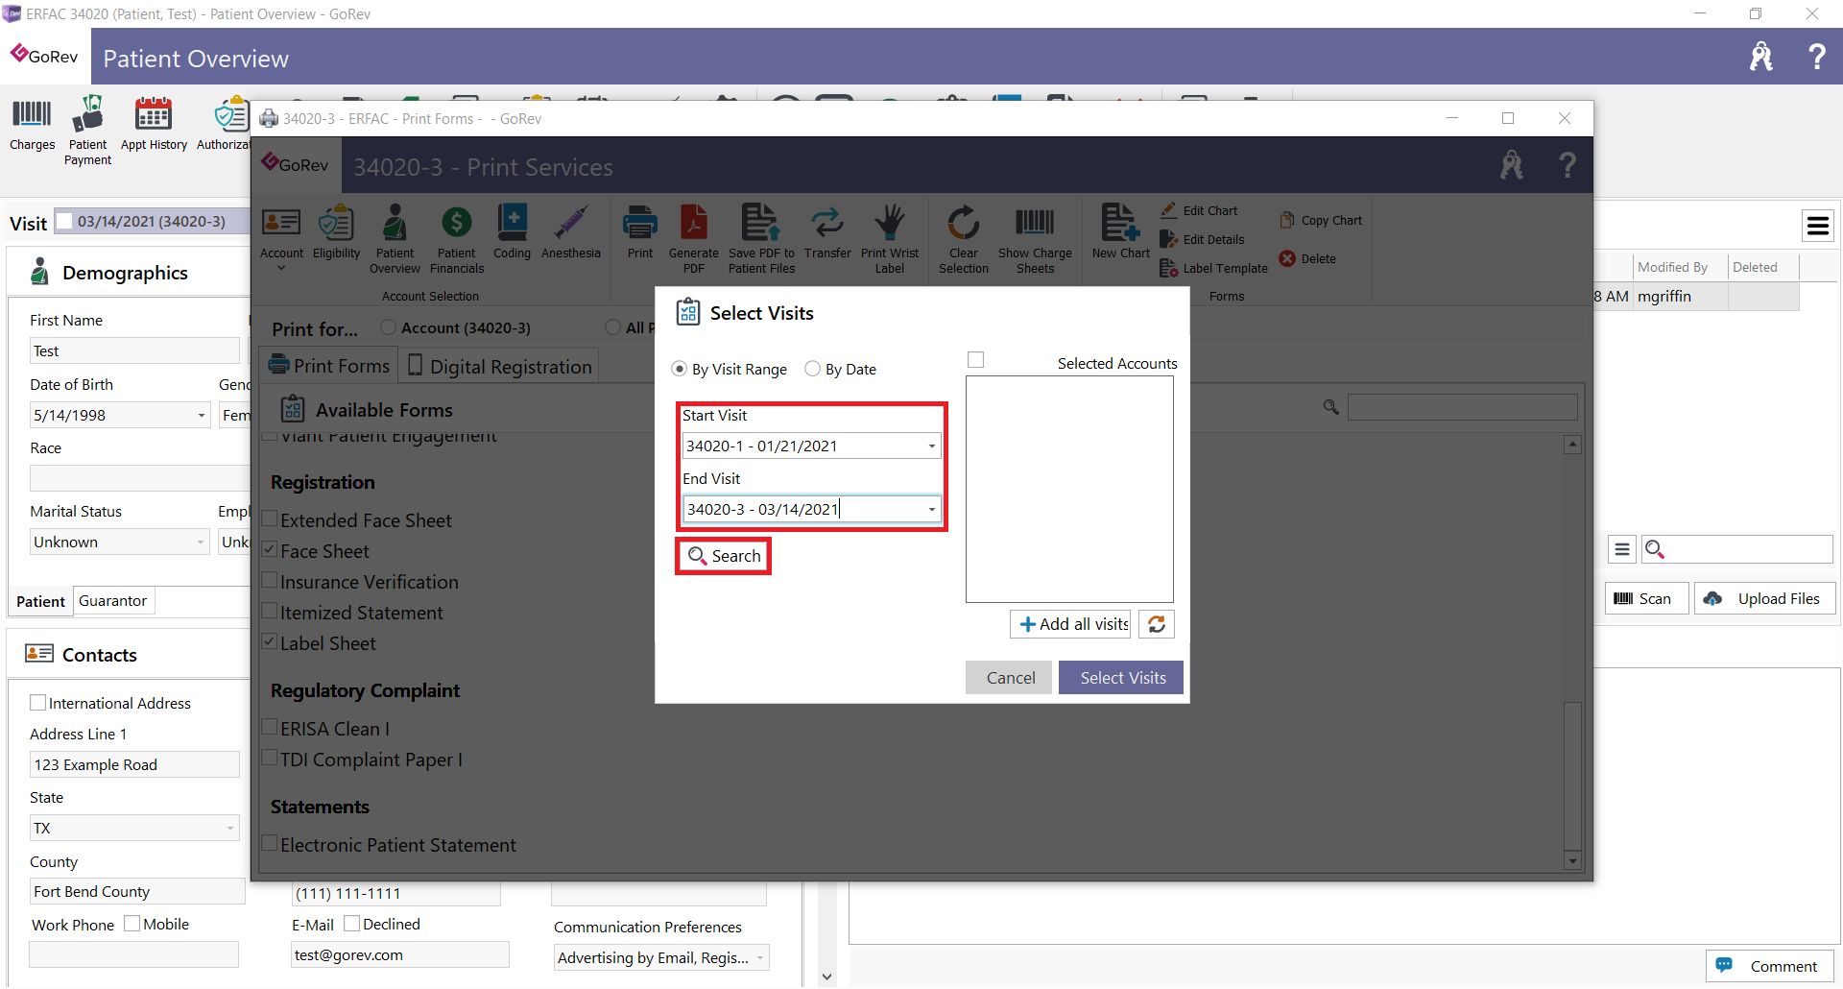Click Copy Chart in Forms group
The image size is (1843, 989).
(x=1321, y=220)
